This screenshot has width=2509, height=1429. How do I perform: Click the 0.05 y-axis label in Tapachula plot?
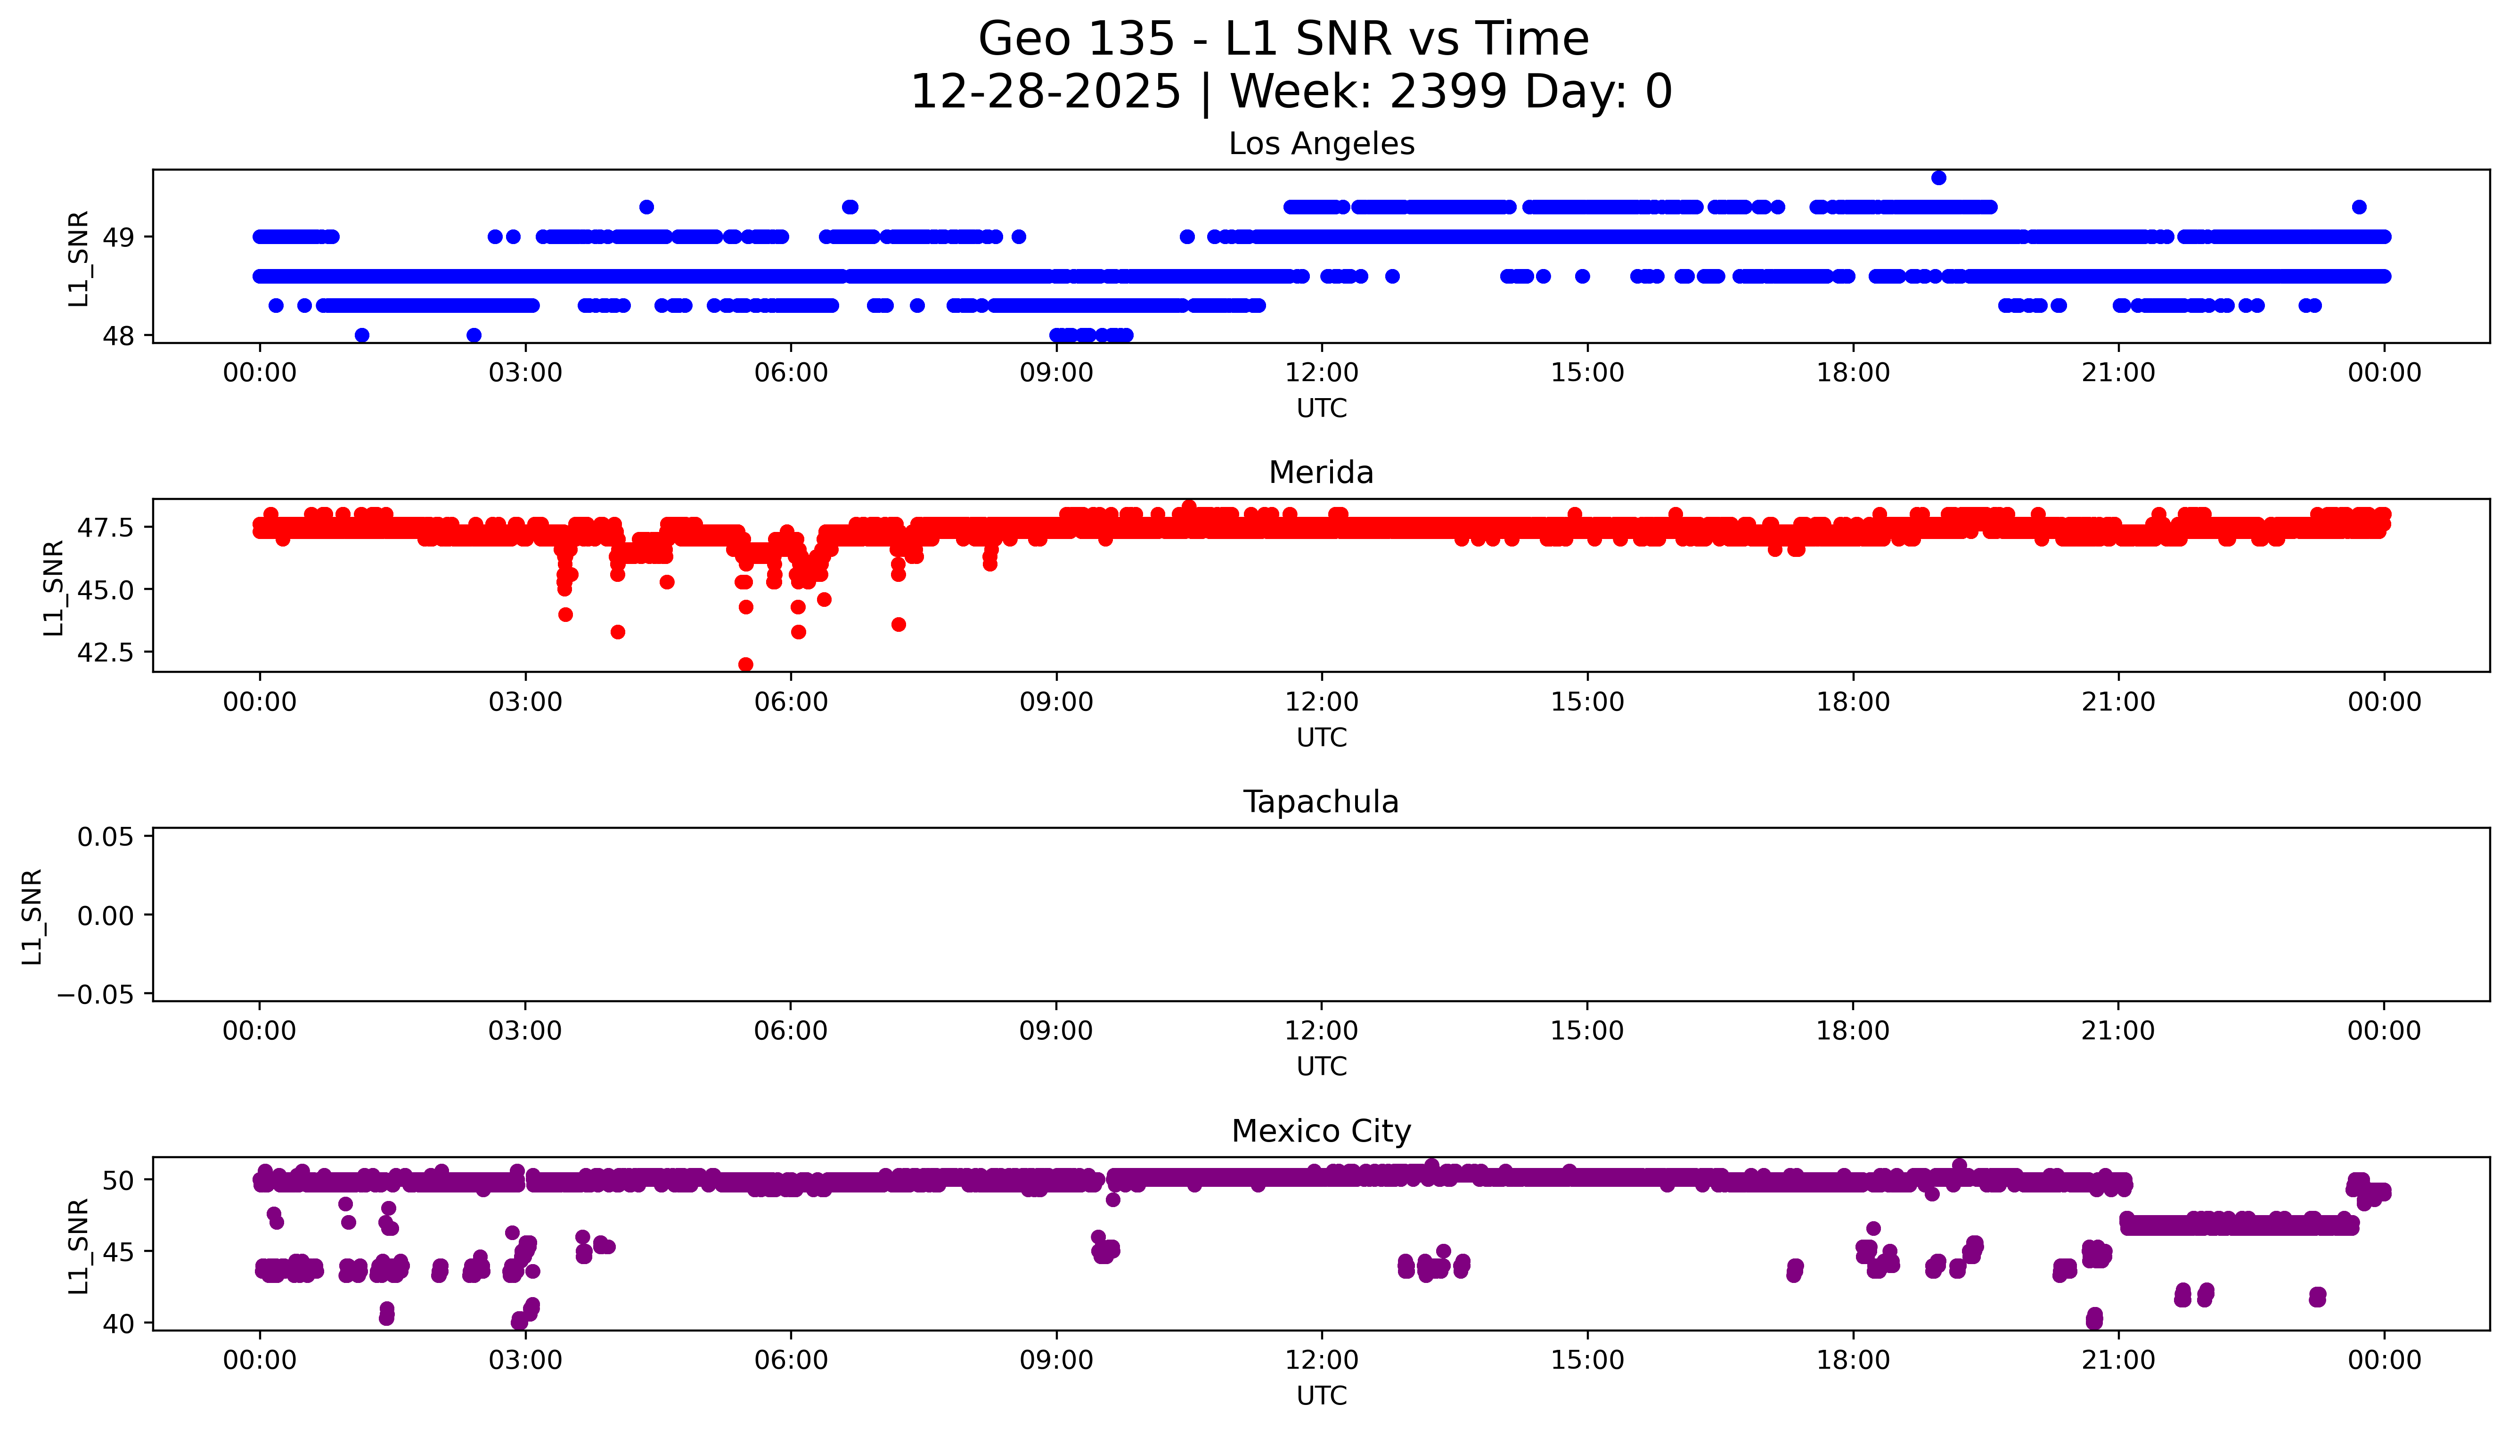[x=105, y=837]
